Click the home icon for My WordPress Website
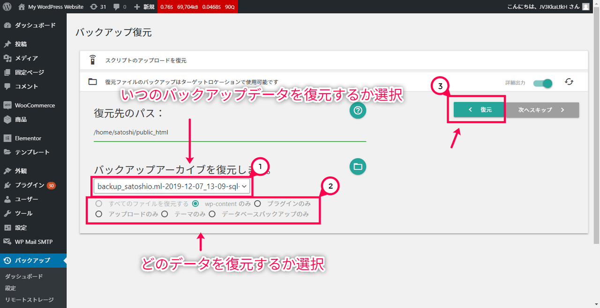This screenshot has height=308, width=600. tap(22, 7)
